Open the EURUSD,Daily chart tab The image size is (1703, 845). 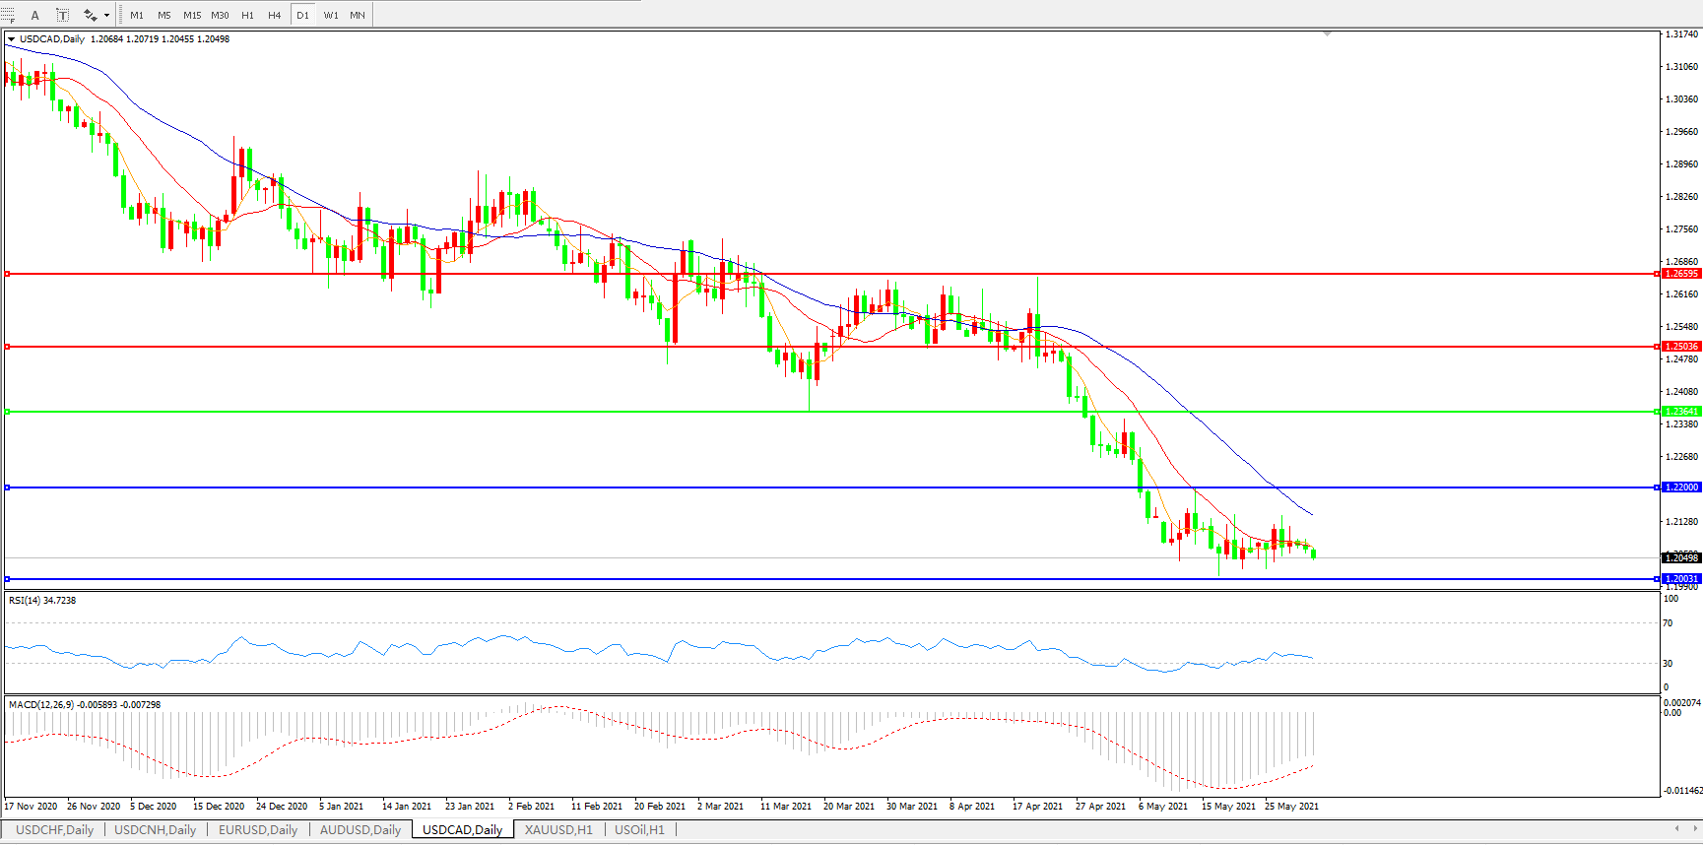(258, 829)
